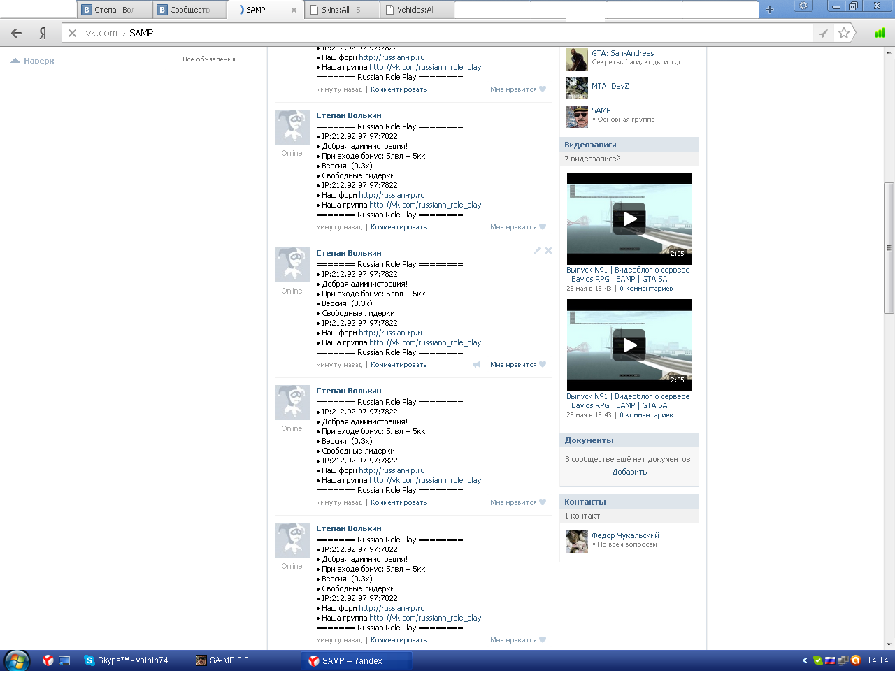Open the Windows Start button
This screenshot has height=673, width=895.
coord(17,660)
